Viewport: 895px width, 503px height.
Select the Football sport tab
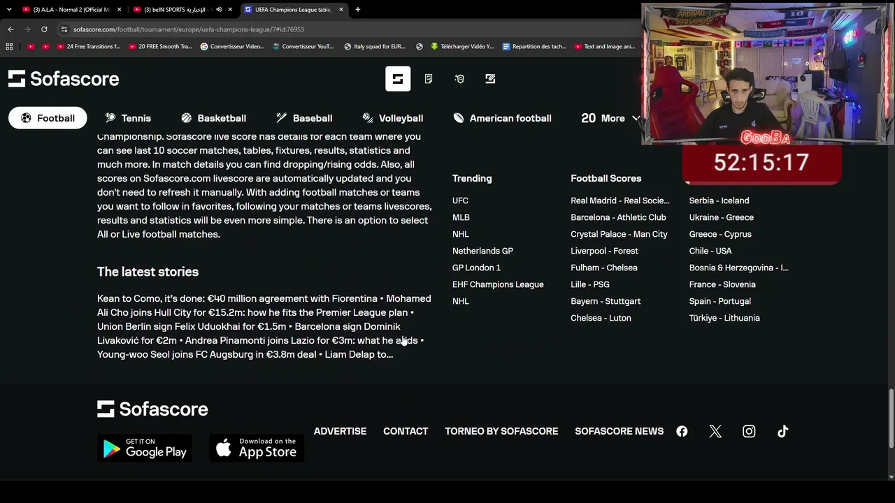(48, 118)
